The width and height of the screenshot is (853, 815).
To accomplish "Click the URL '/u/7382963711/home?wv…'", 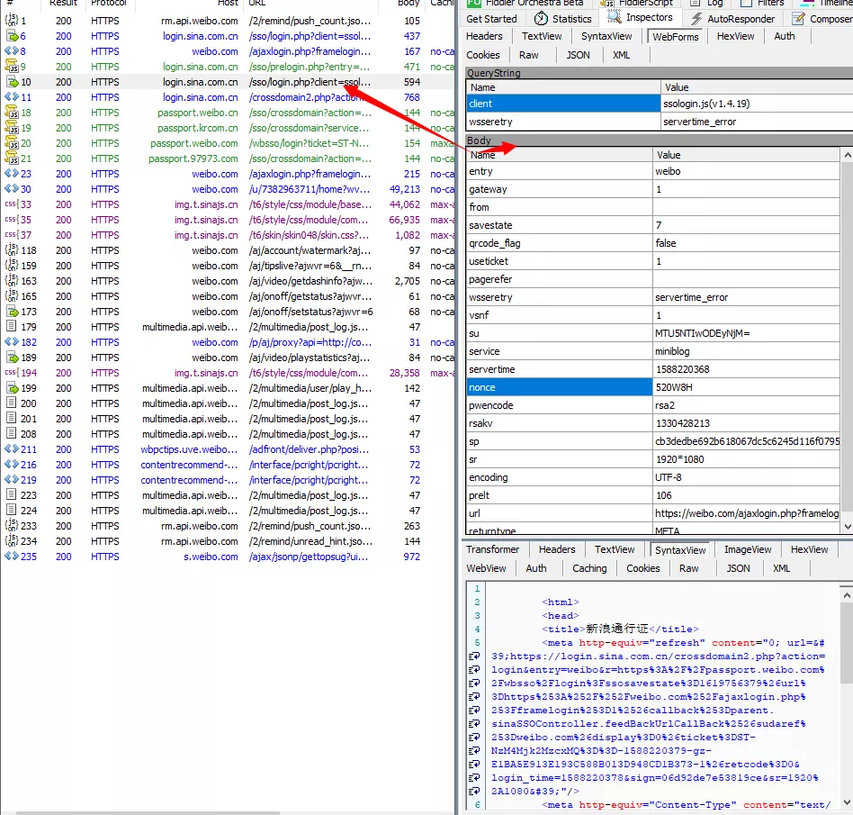I will tap(310, 189).
